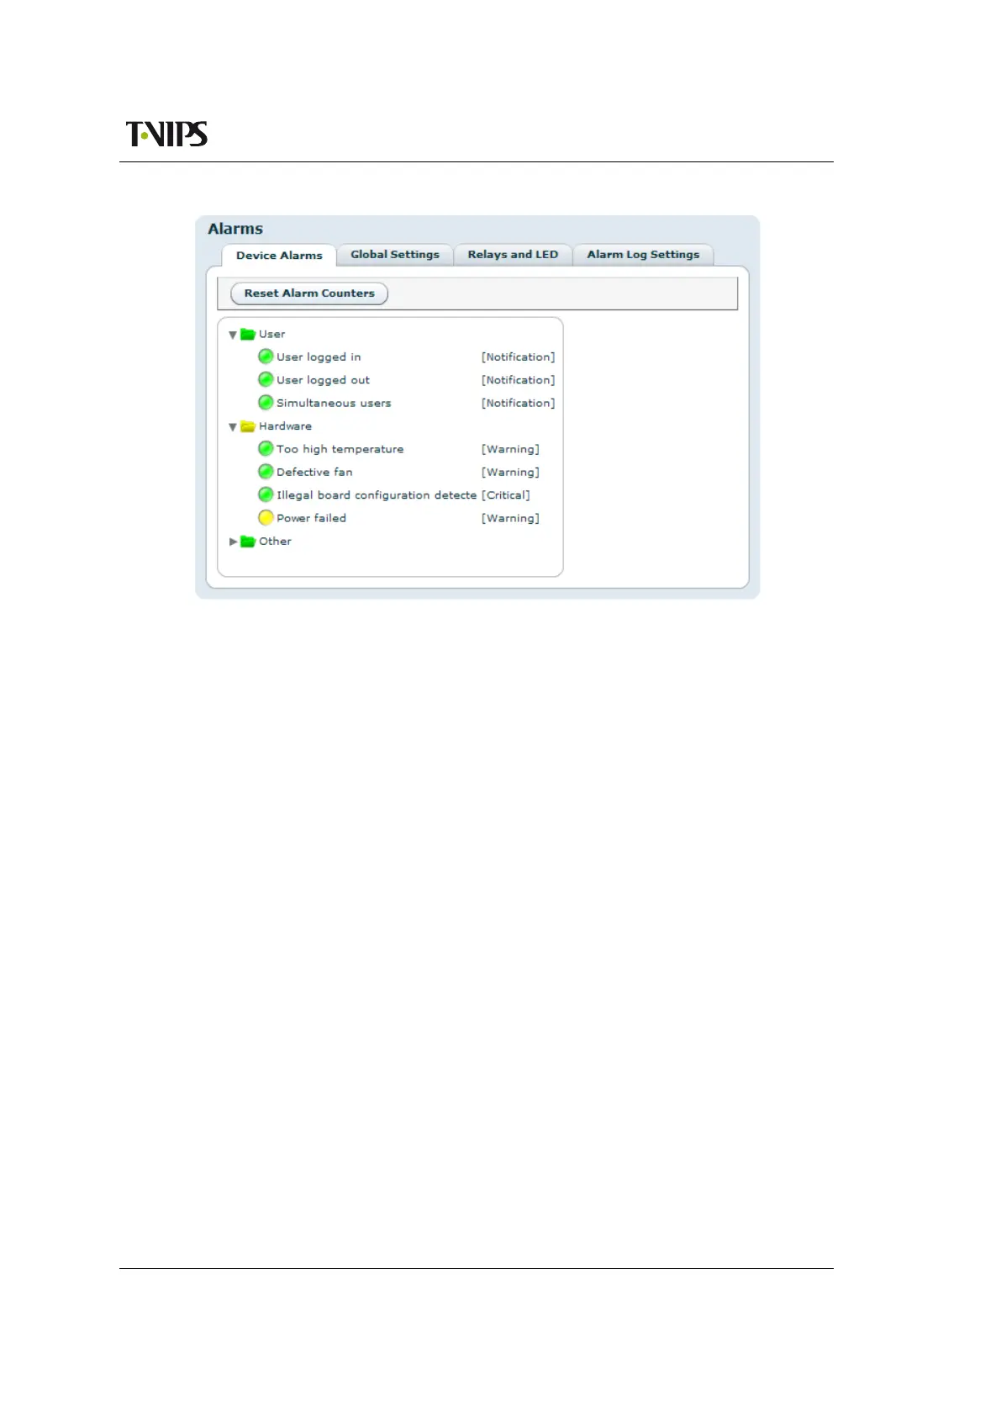Click the yellow status icon for Power failed
The width and height of the screenshot is (1001, 1416).
point(266,518)
